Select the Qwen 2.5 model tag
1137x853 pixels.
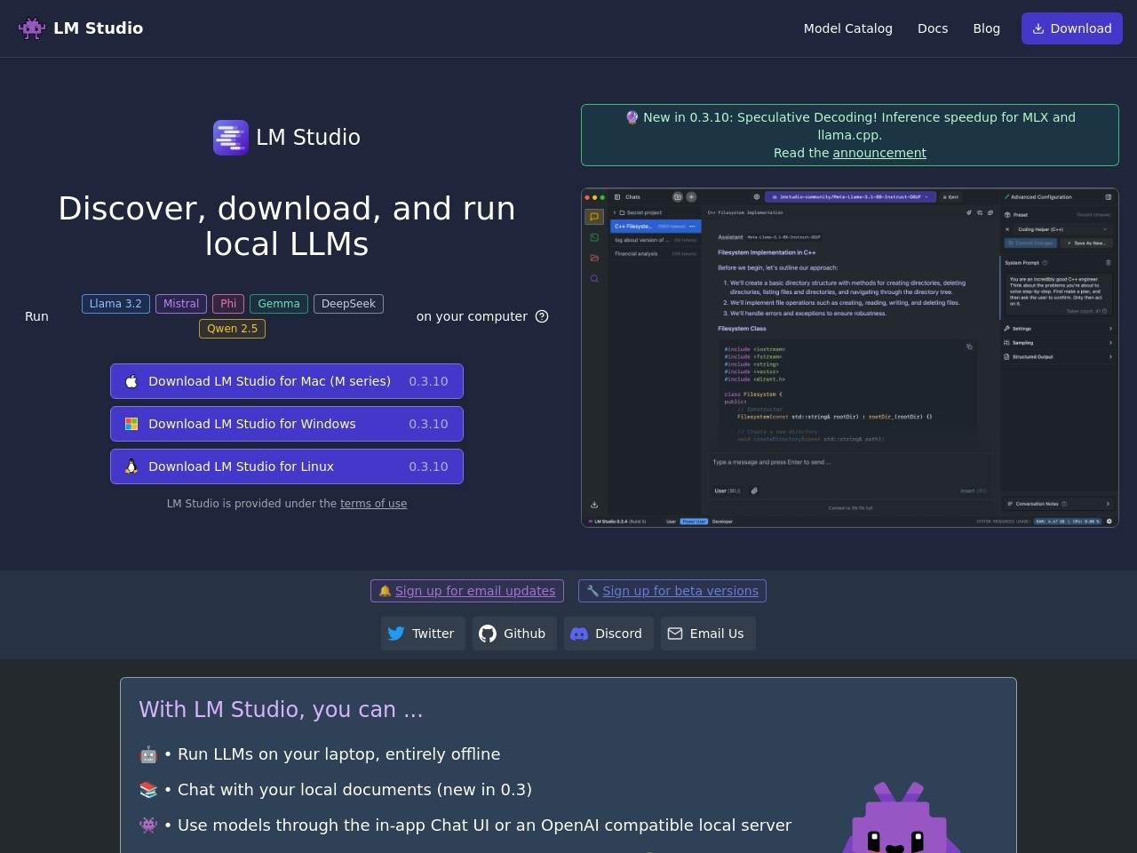click(232, 329)
